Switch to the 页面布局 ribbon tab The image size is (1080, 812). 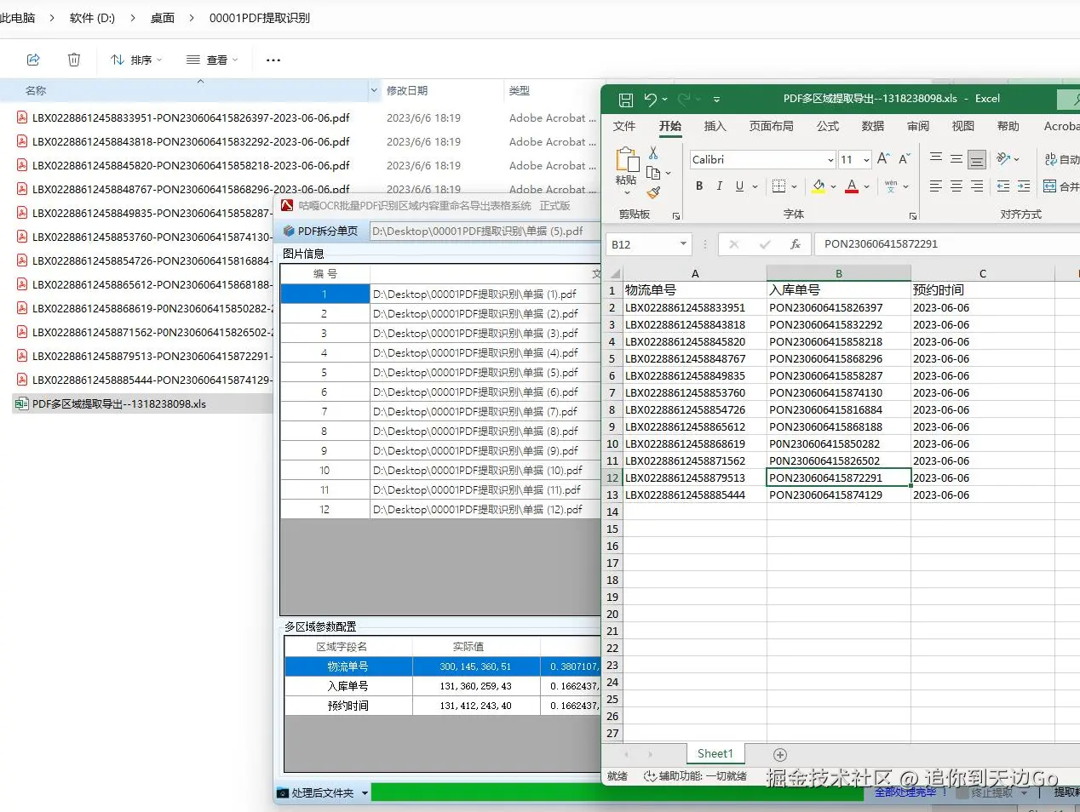772,126
